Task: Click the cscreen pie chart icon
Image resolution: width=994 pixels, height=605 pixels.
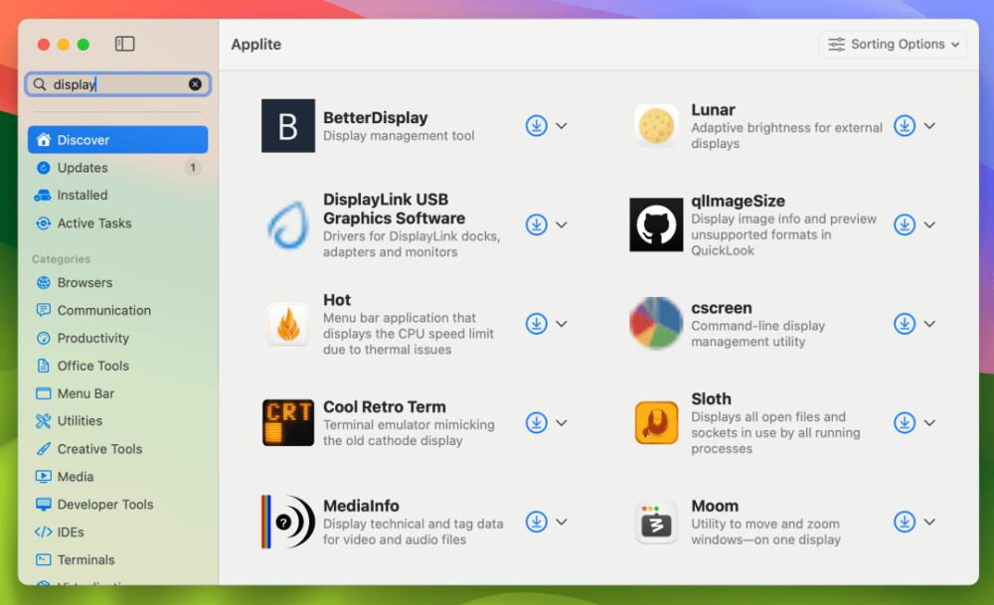Action: (656, 323)
